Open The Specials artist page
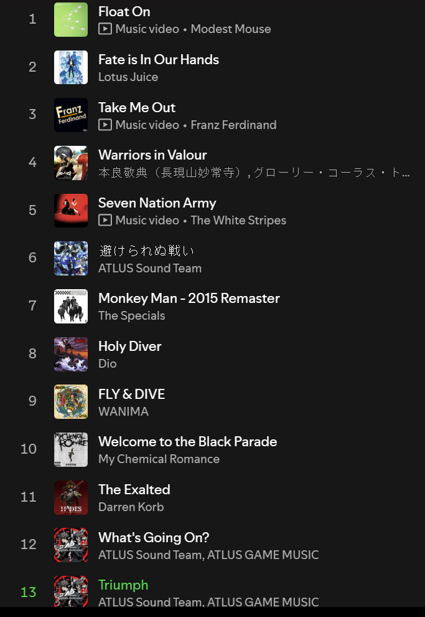425x617 pixels. pos(132,316)
